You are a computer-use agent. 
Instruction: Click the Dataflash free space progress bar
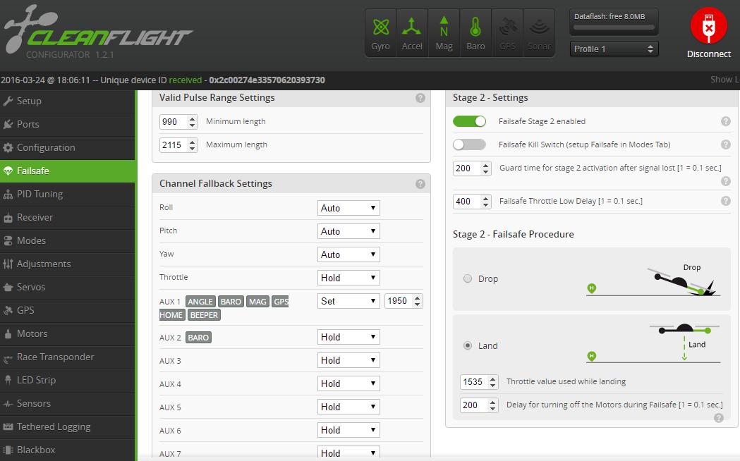coord(614,27)
